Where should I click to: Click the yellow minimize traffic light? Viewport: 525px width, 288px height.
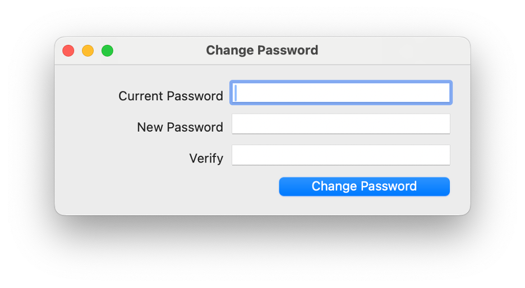(x=88, y=51)
